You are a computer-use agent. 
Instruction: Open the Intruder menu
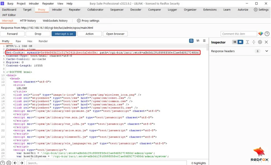(34, 4)
